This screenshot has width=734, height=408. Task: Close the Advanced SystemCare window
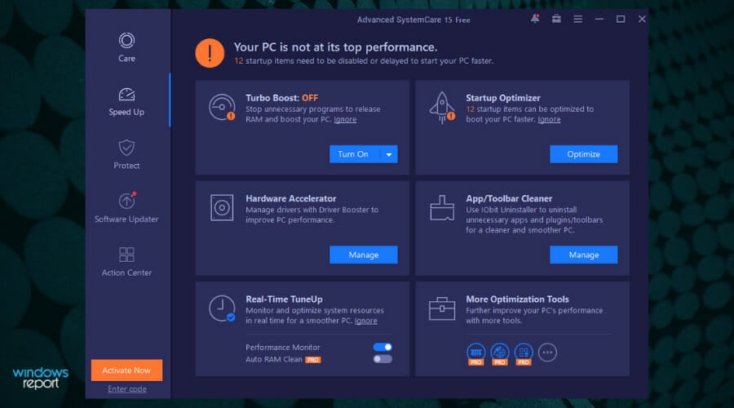(x=642, y=19)
